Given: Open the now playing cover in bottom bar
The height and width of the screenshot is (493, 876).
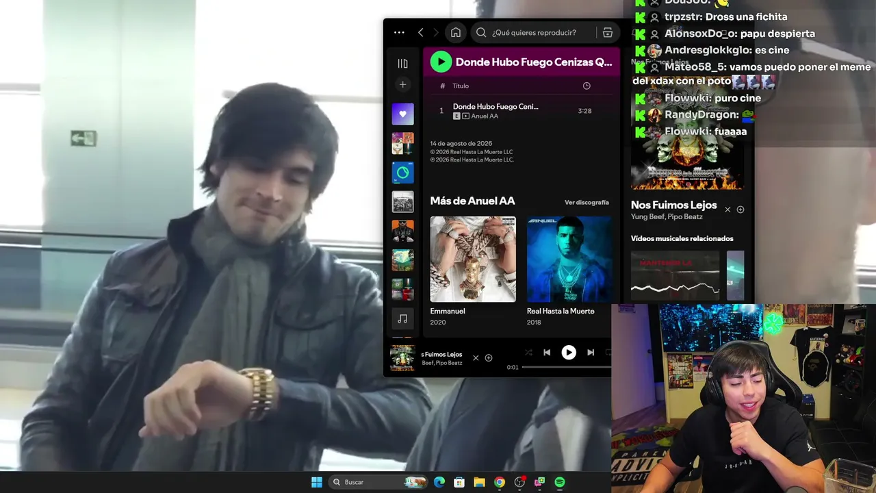Looking at the screenshot, I should [x=402, y=358].
